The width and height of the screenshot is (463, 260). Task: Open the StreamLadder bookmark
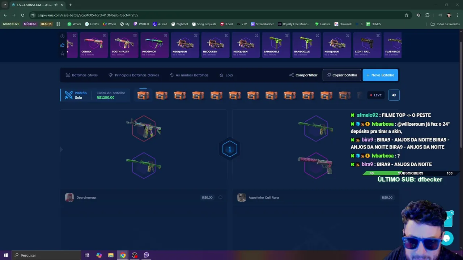262,24
